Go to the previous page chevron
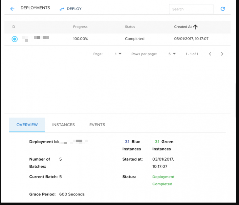This screenshot has height=205, width=239. coord(210,54)
